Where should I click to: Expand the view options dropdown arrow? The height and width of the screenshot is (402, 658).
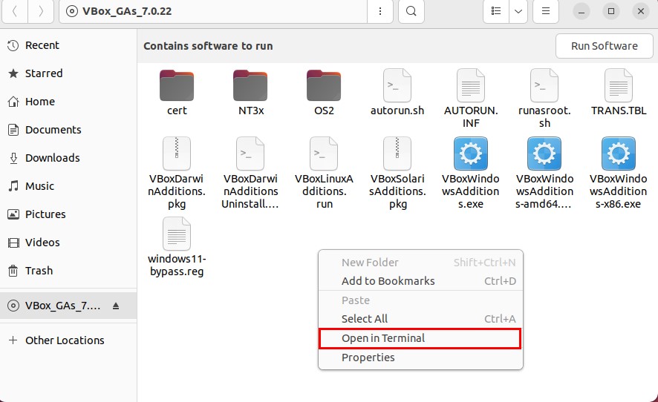click(x=518, y=12)
